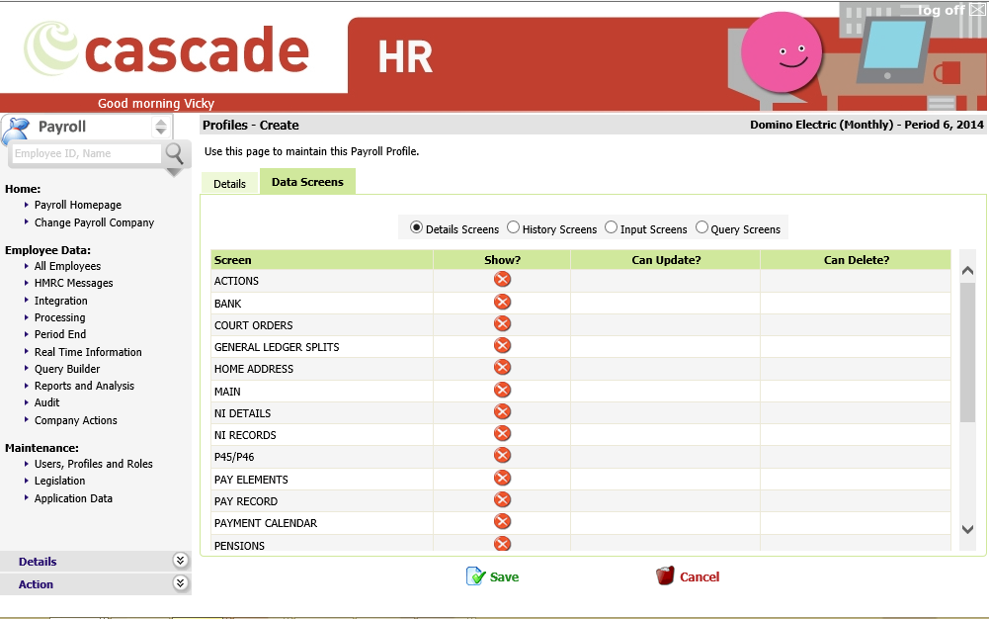This screenshot has width=989, height=619.
Task: Toggle the Show icon for P45/P46
Action: click(x=502, y=456)
